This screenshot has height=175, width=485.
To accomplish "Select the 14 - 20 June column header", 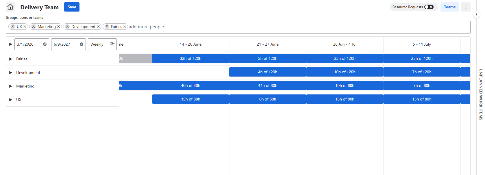I will (190, 44).
